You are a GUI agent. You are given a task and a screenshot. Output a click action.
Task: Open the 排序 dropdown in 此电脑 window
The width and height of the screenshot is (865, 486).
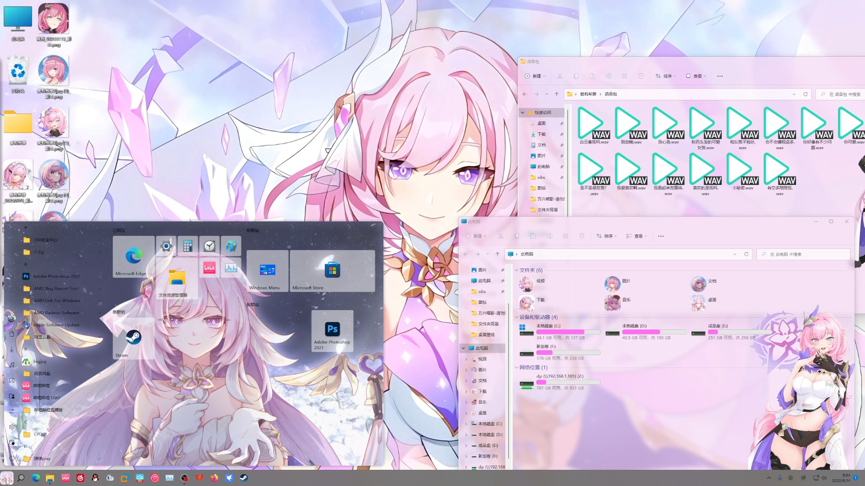(606, 236)
